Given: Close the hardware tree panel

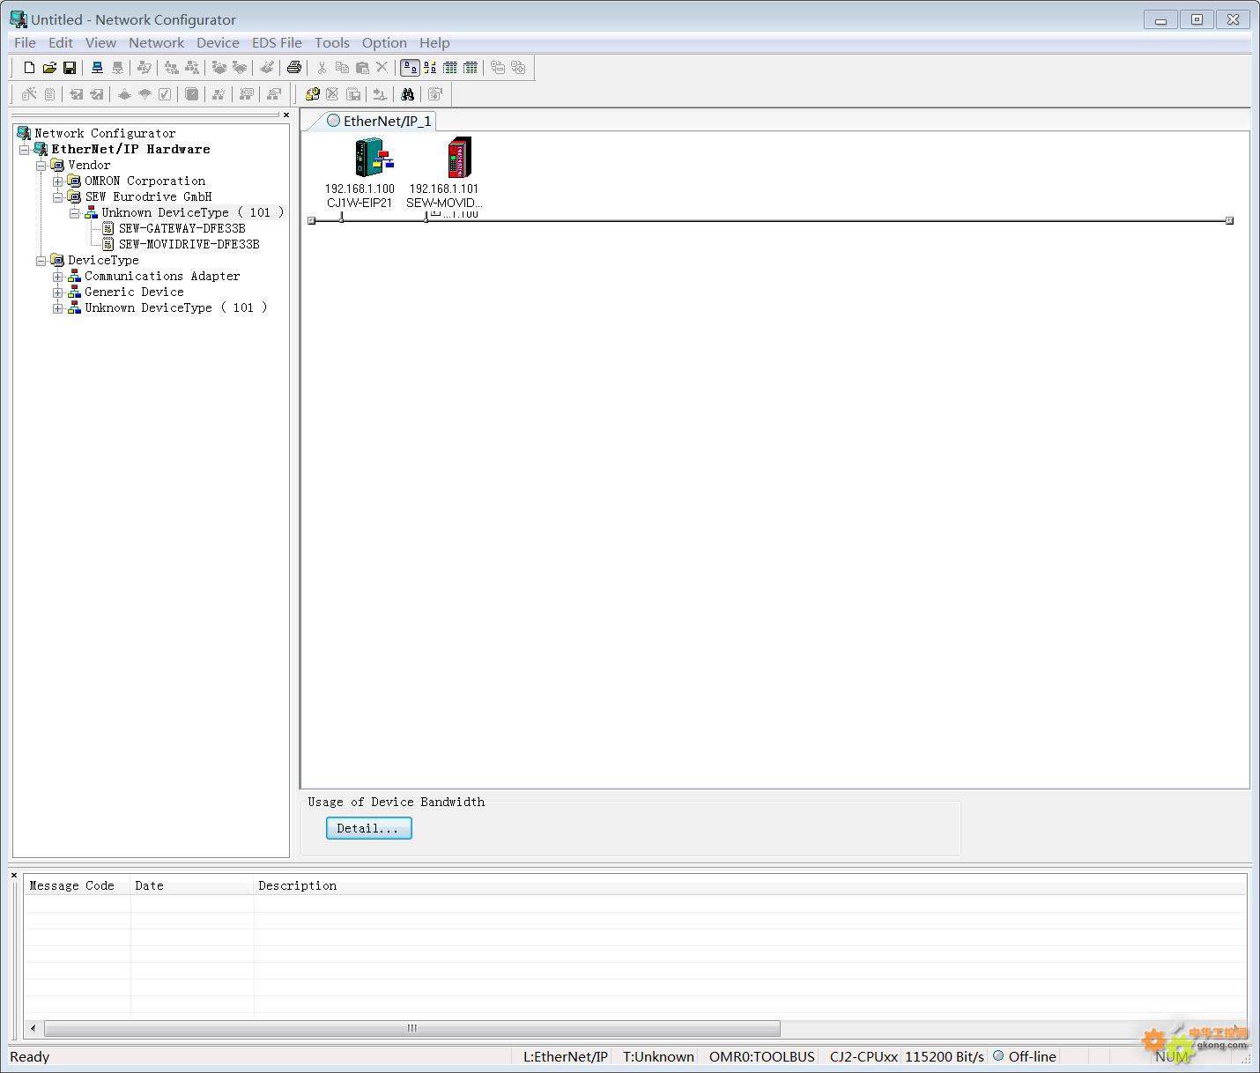Looking at the screenshot, I should coord(285,115).
